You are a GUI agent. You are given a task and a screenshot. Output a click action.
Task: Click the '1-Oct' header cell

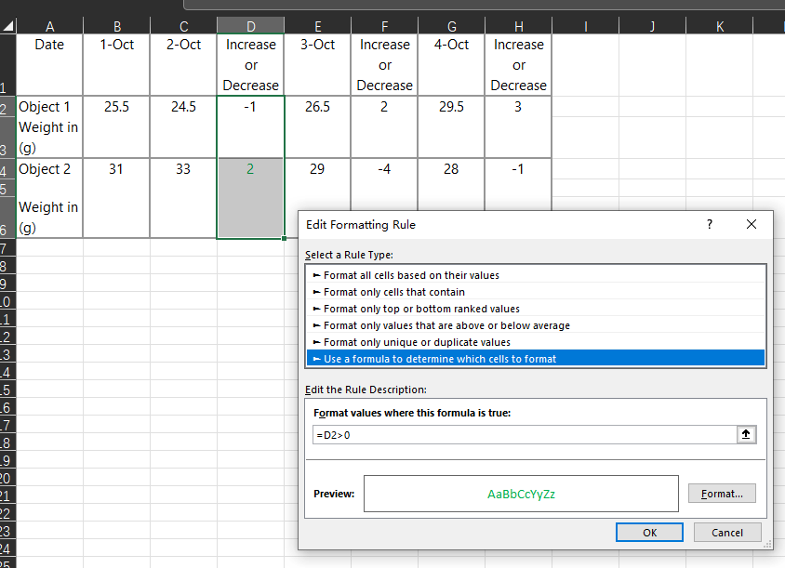click(x=116, y=64)
